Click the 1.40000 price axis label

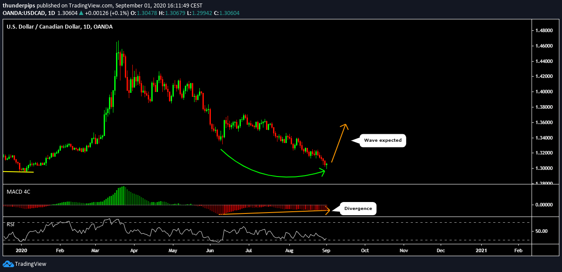544,92
